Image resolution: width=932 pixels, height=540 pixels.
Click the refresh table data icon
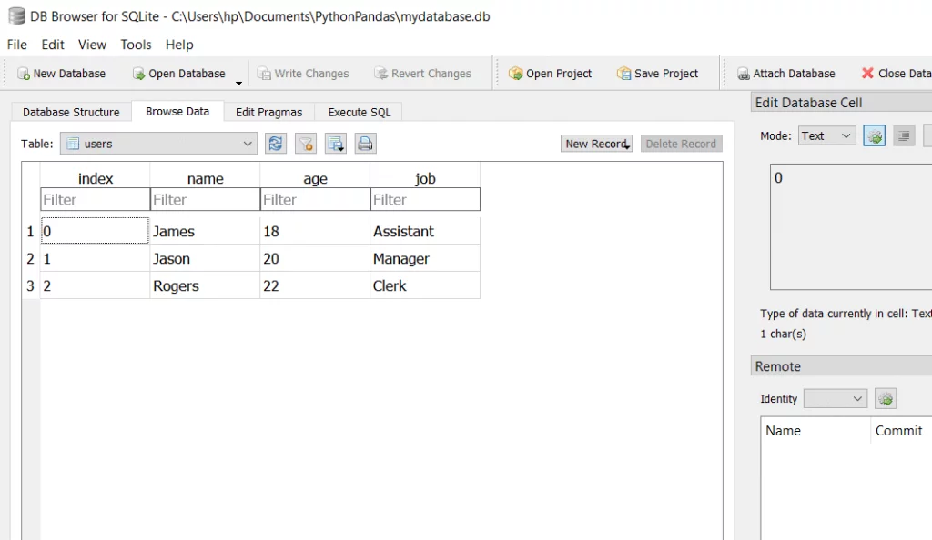[276, 144]
